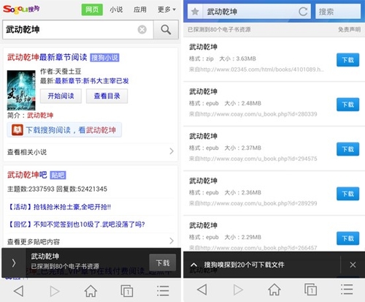Tap the 查看目录 button
The height and width of the screenshot is (302, 365).
tap(107, 96)
